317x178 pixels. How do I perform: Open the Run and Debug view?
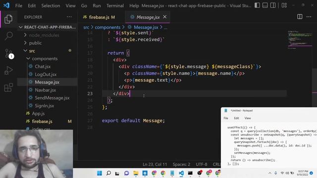tap(8, 70)
